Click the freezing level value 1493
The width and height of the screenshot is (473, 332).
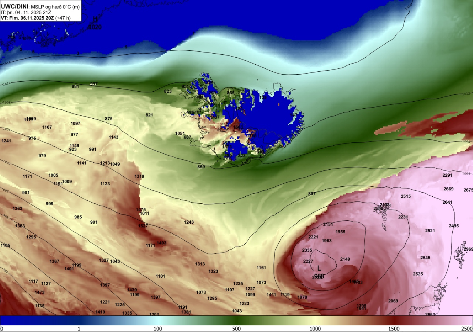pyautogui.click(x=161, y=243)
